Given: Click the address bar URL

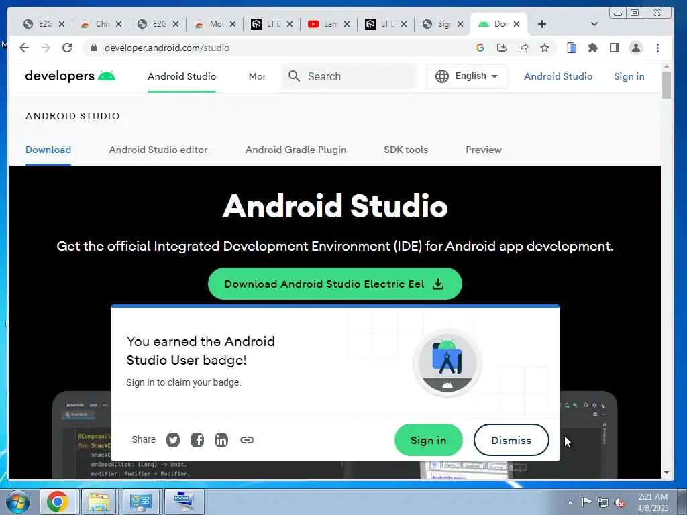Looking at the screenshot, I should [166, 48].
